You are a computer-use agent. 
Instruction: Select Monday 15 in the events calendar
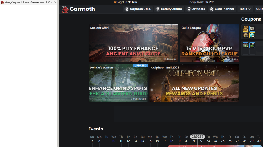tap(150, 139)
